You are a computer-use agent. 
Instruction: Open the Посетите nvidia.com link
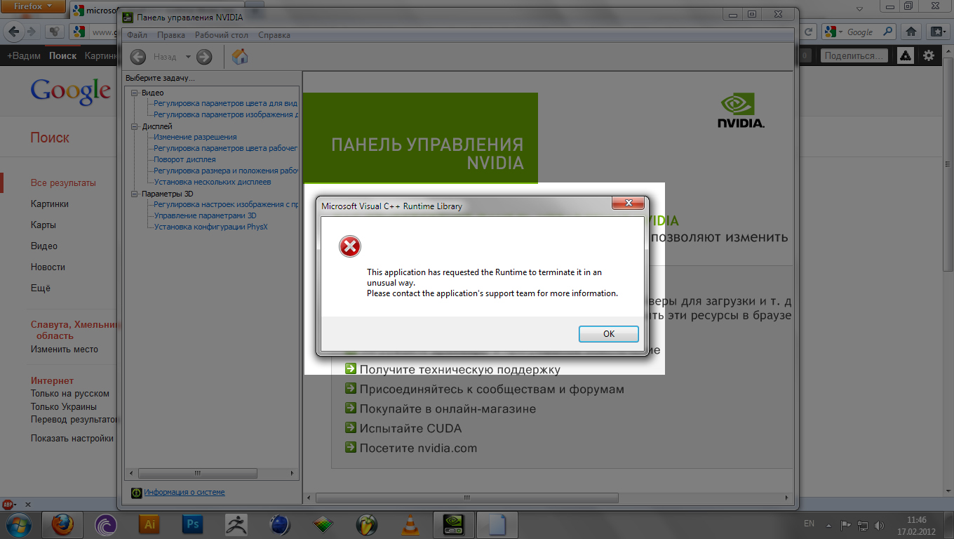418,448
